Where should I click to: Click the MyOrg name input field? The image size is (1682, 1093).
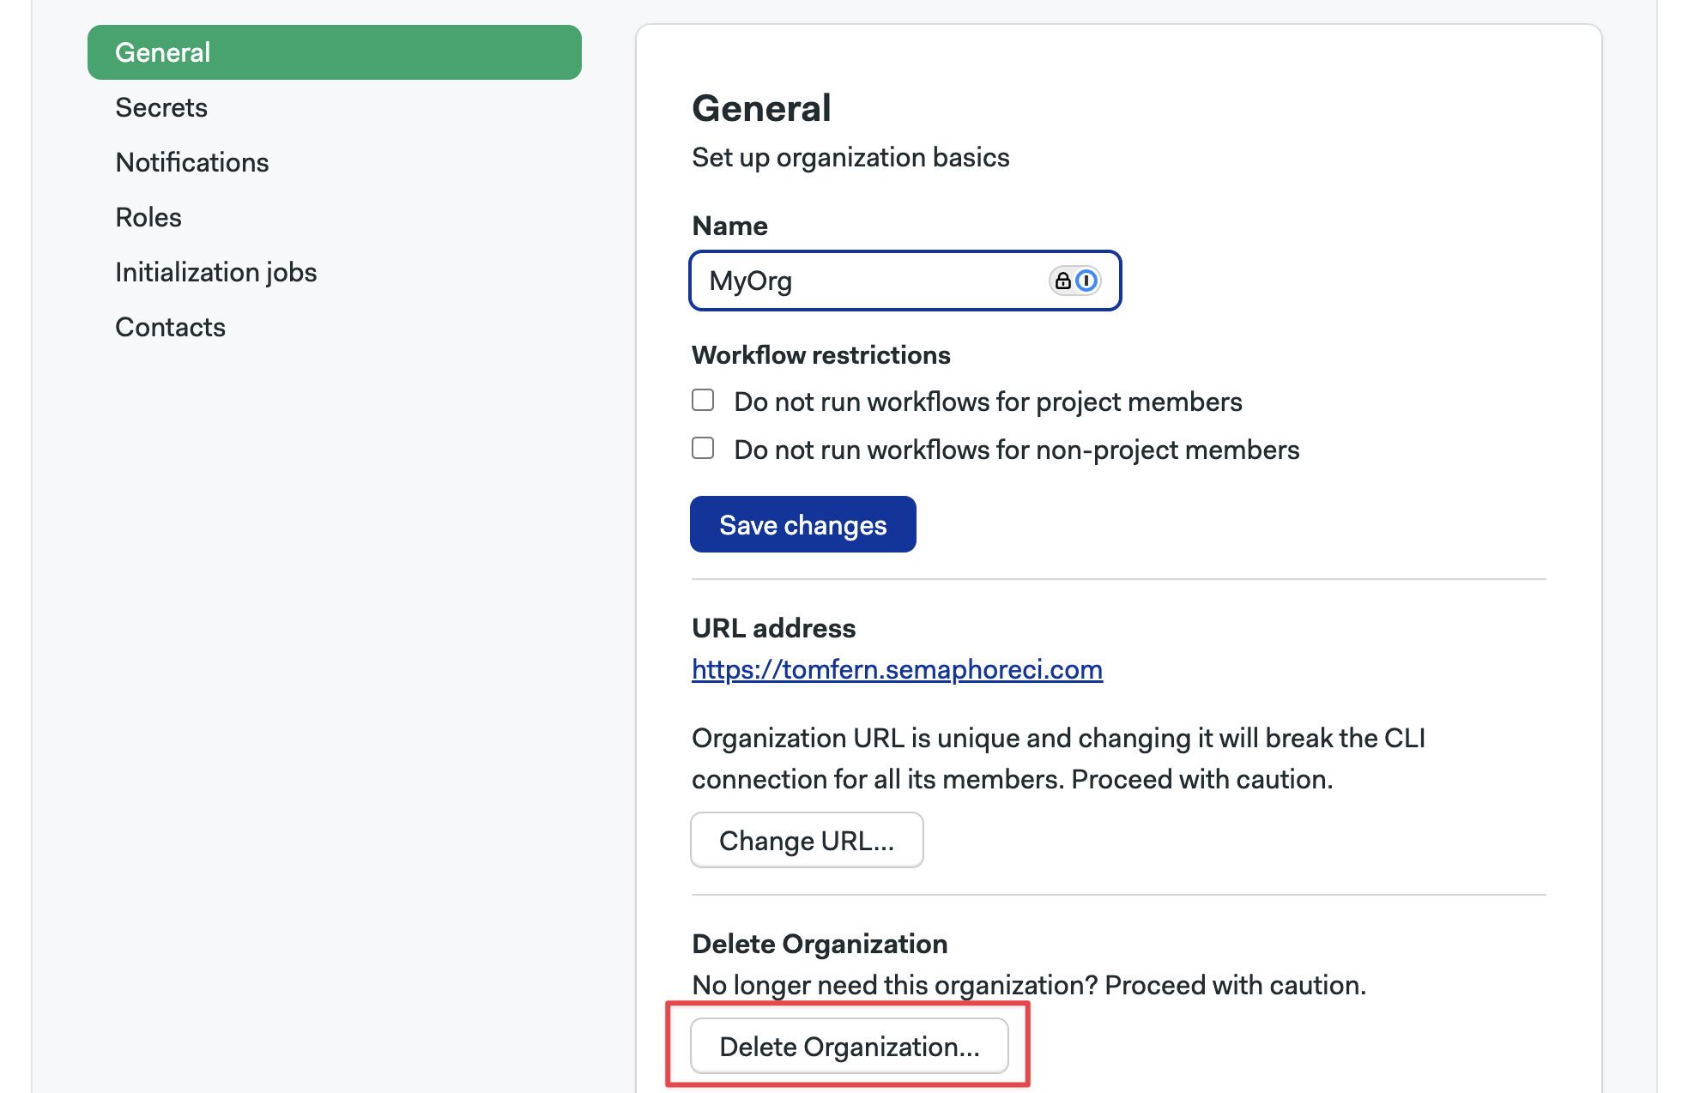905,280
